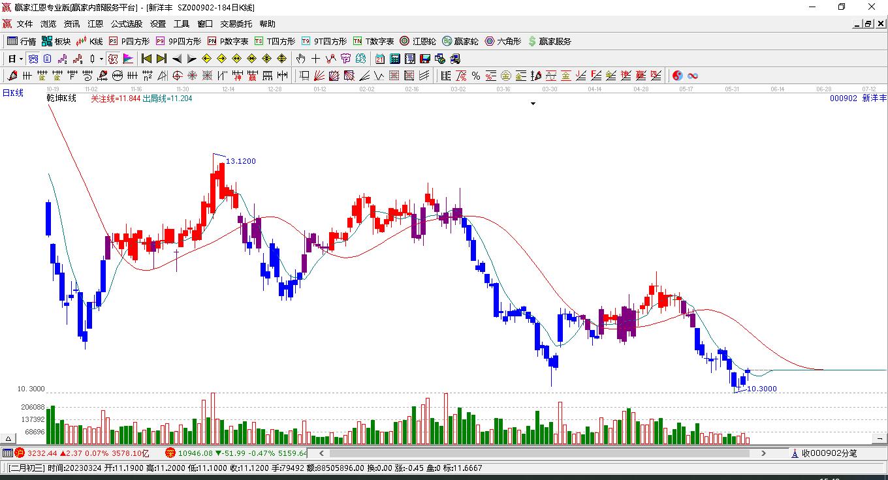Open the calculator tool
Viewport: 888px width, 480px height.
pos(394,59)
